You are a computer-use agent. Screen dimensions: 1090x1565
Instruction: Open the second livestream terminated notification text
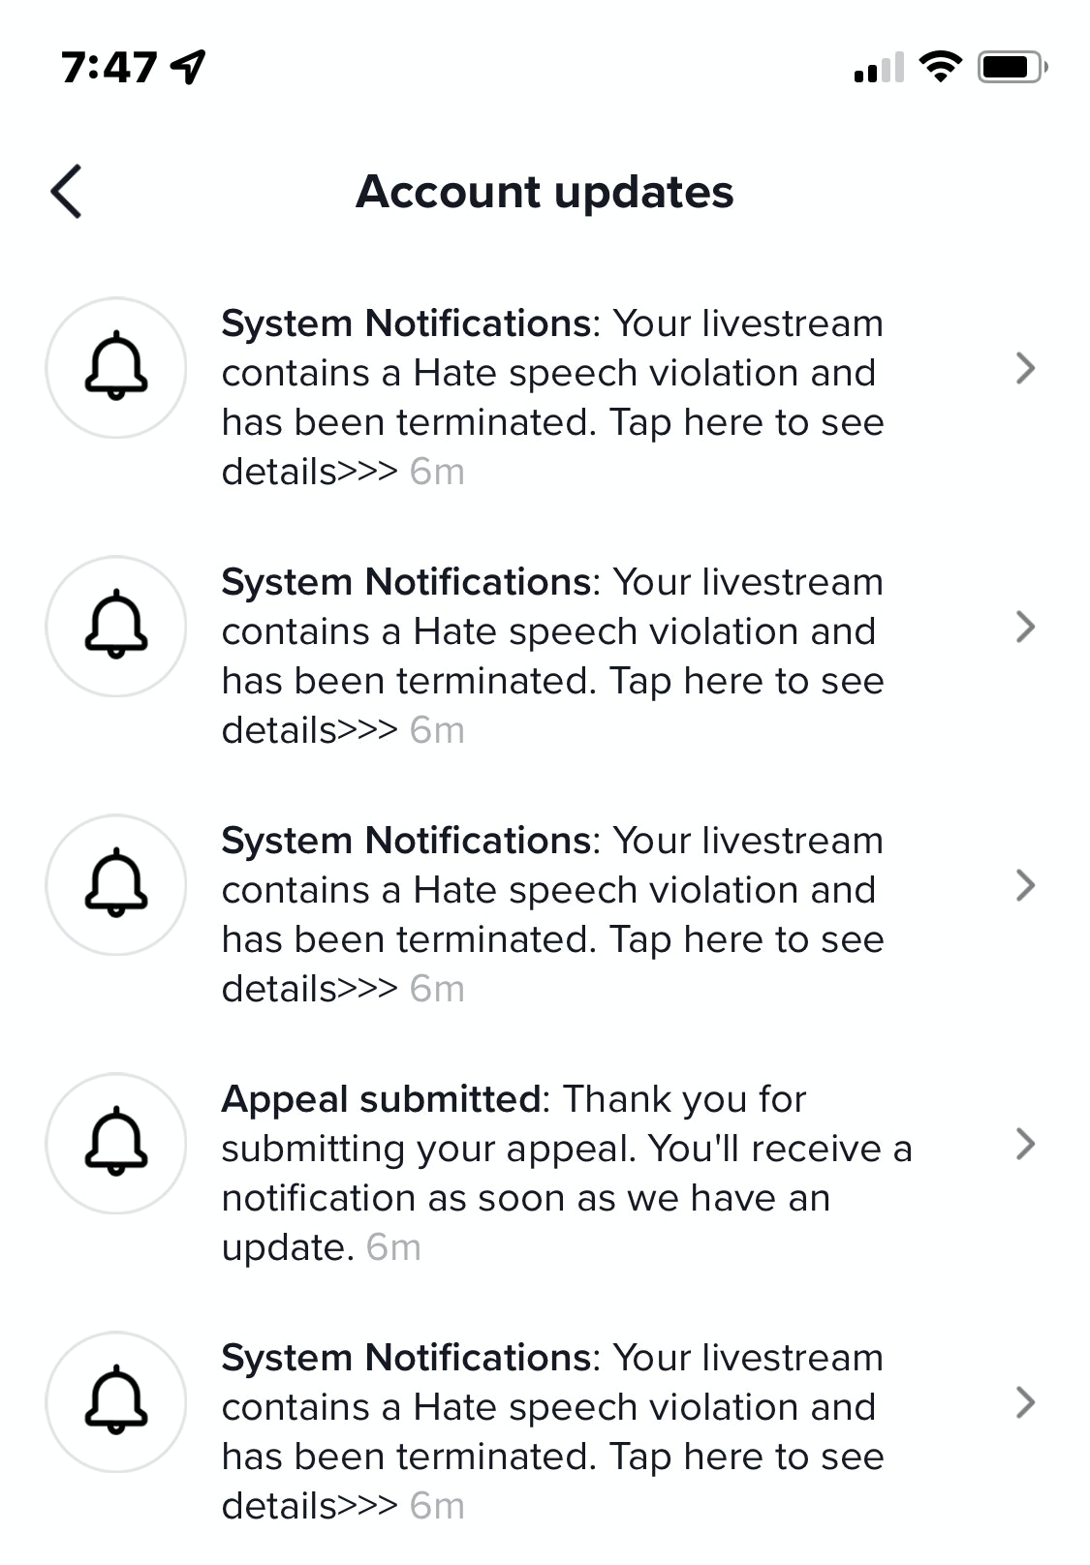[x=552, y=656]
